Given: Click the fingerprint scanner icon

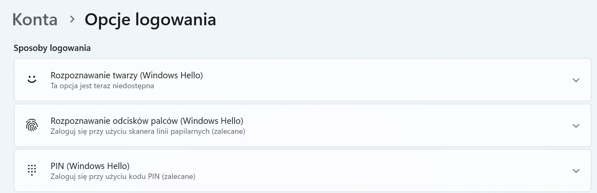Looking at the screenshot, I should click(x=32, y=125).
